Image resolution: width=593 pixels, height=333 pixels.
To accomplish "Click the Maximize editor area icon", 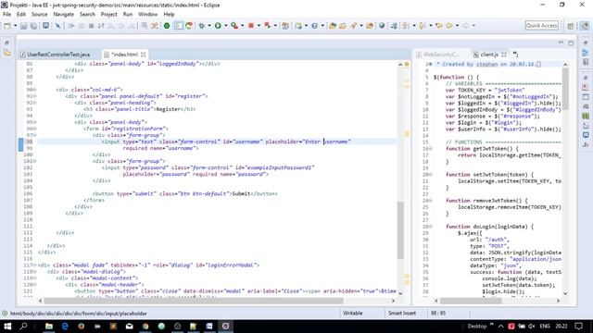I will click(571, 43).
